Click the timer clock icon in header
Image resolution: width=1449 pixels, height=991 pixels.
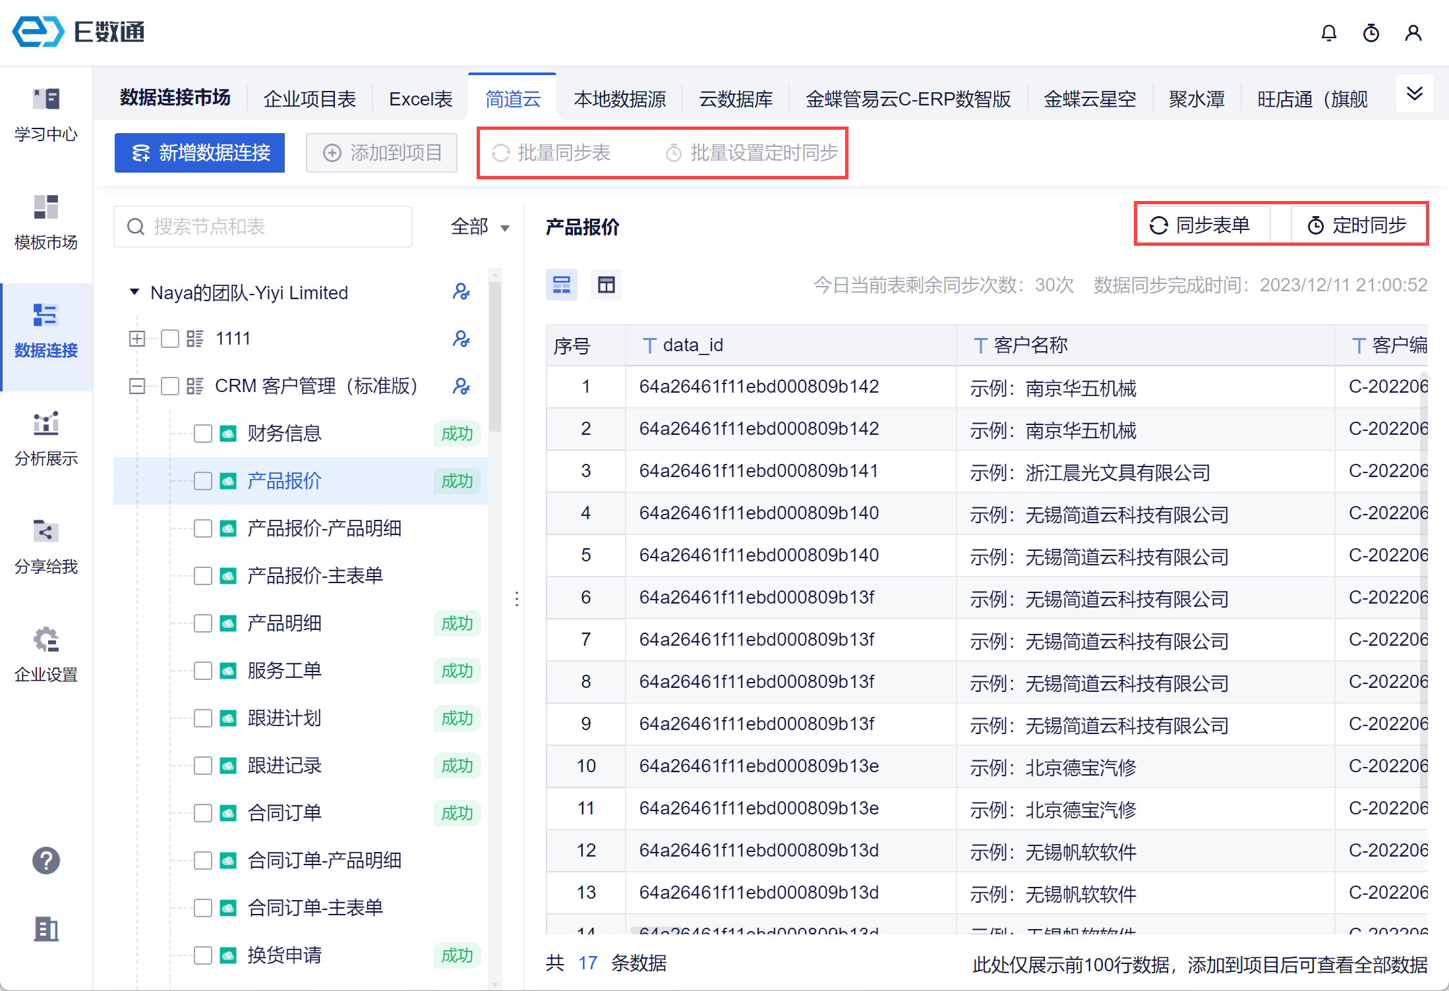pyautogui.click(x=1371, y=33)
